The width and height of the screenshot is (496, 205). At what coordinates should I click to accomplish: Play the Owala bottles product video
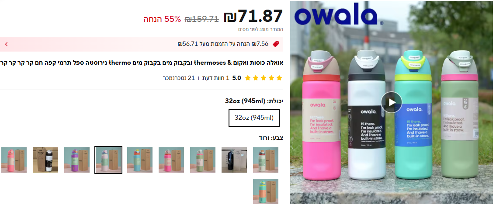point(392,102)
